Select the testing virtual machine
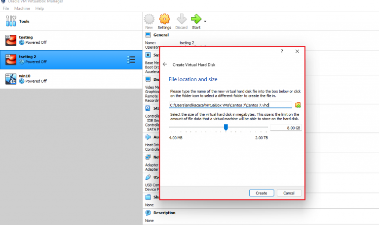The image size is (379, 225). point(71,40)
